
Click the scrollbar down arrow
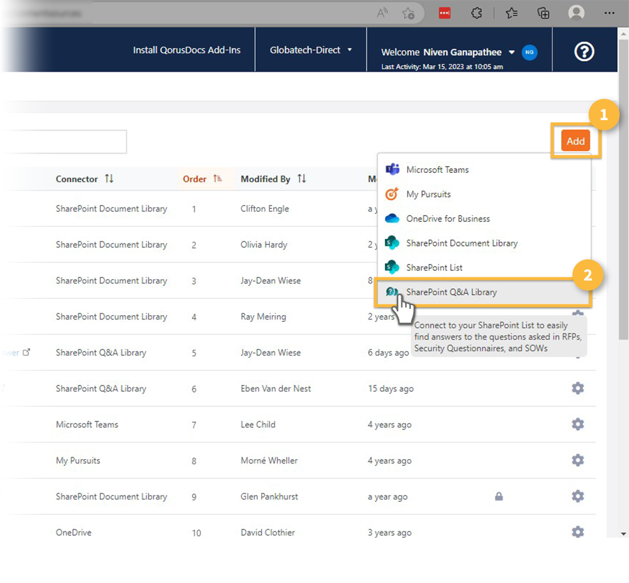(623, 534)
